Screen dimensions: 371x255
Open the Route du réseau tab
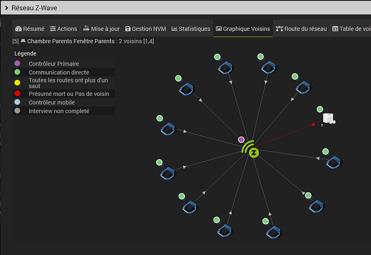click(x=301, y=29)
